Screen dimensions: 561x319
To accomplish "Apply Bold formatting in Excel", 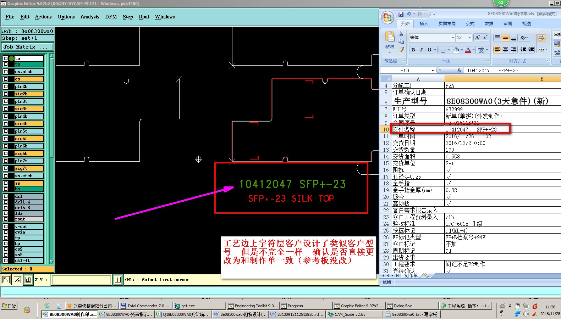I will [x=413, y=50].
